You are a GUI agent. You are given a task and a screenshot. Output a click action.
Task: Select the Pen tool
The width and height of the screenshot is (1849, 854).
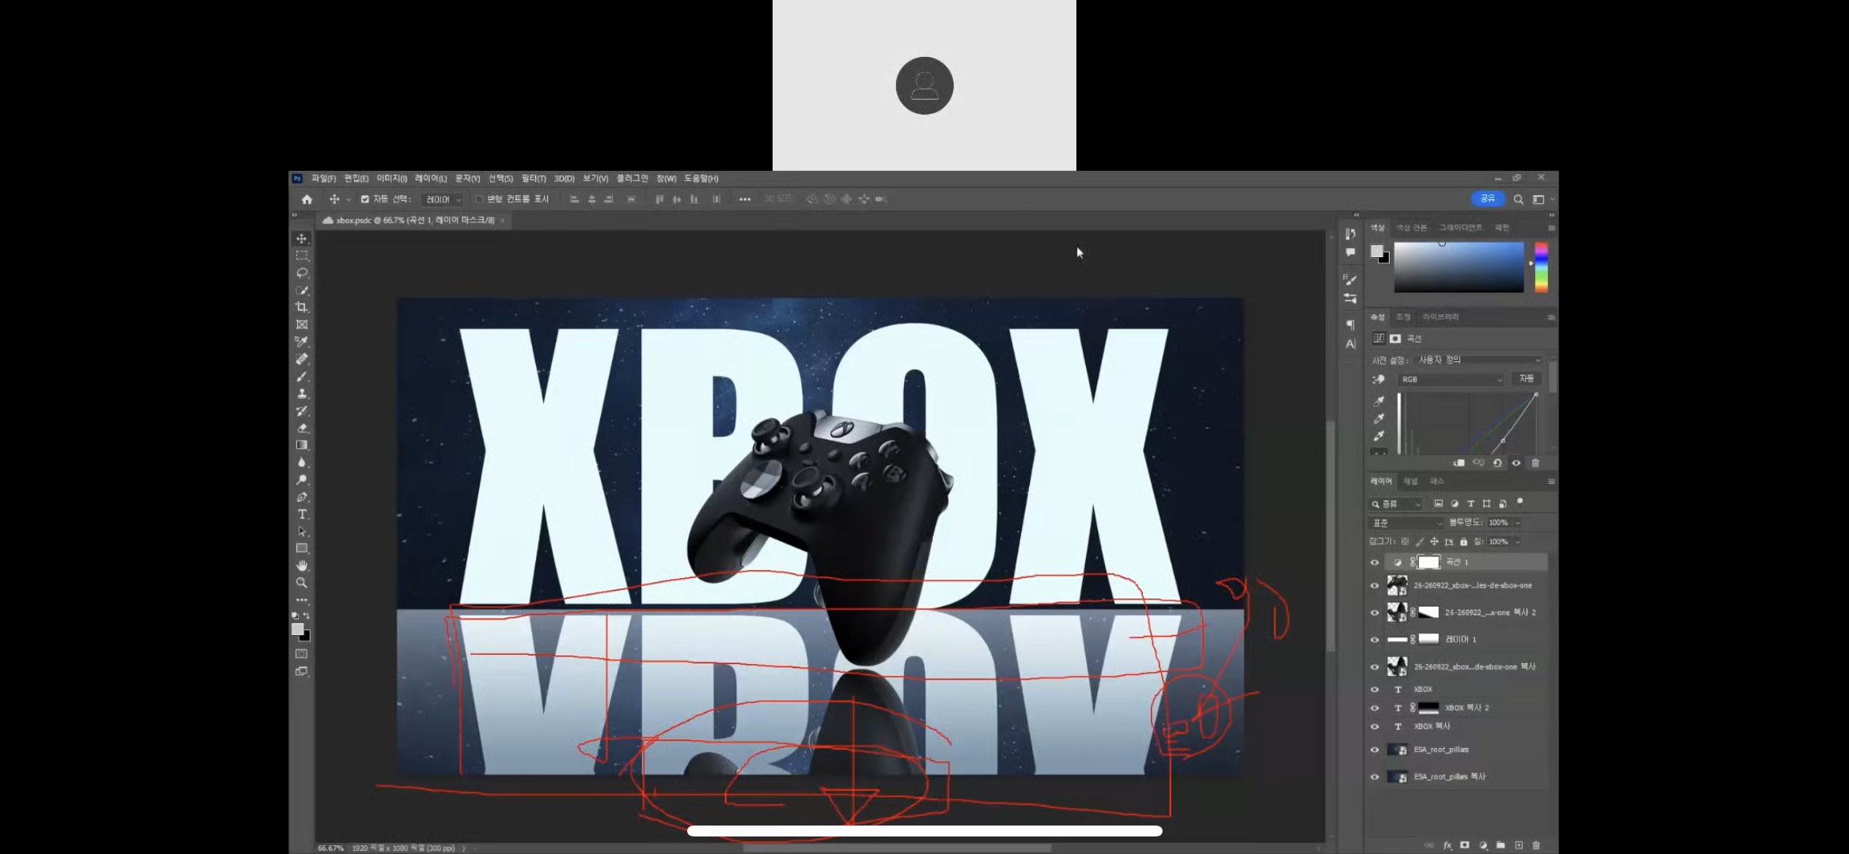(302, 497)
